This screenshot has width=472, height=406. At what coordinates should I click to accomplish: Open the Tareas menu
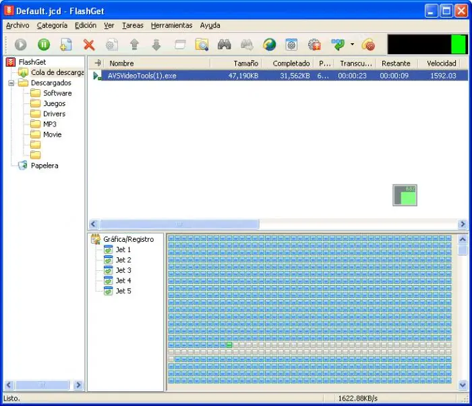(132, 26)
